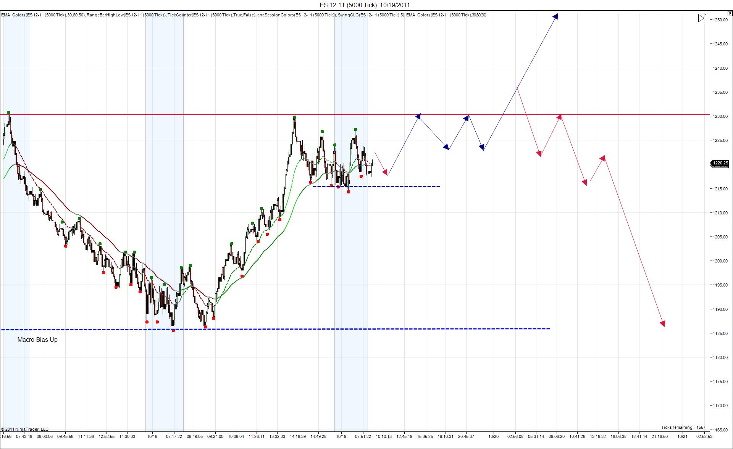This screenshot has width=733, height=449.
Task: Click the 1250.00 price axis label
Action: [720, 20]
